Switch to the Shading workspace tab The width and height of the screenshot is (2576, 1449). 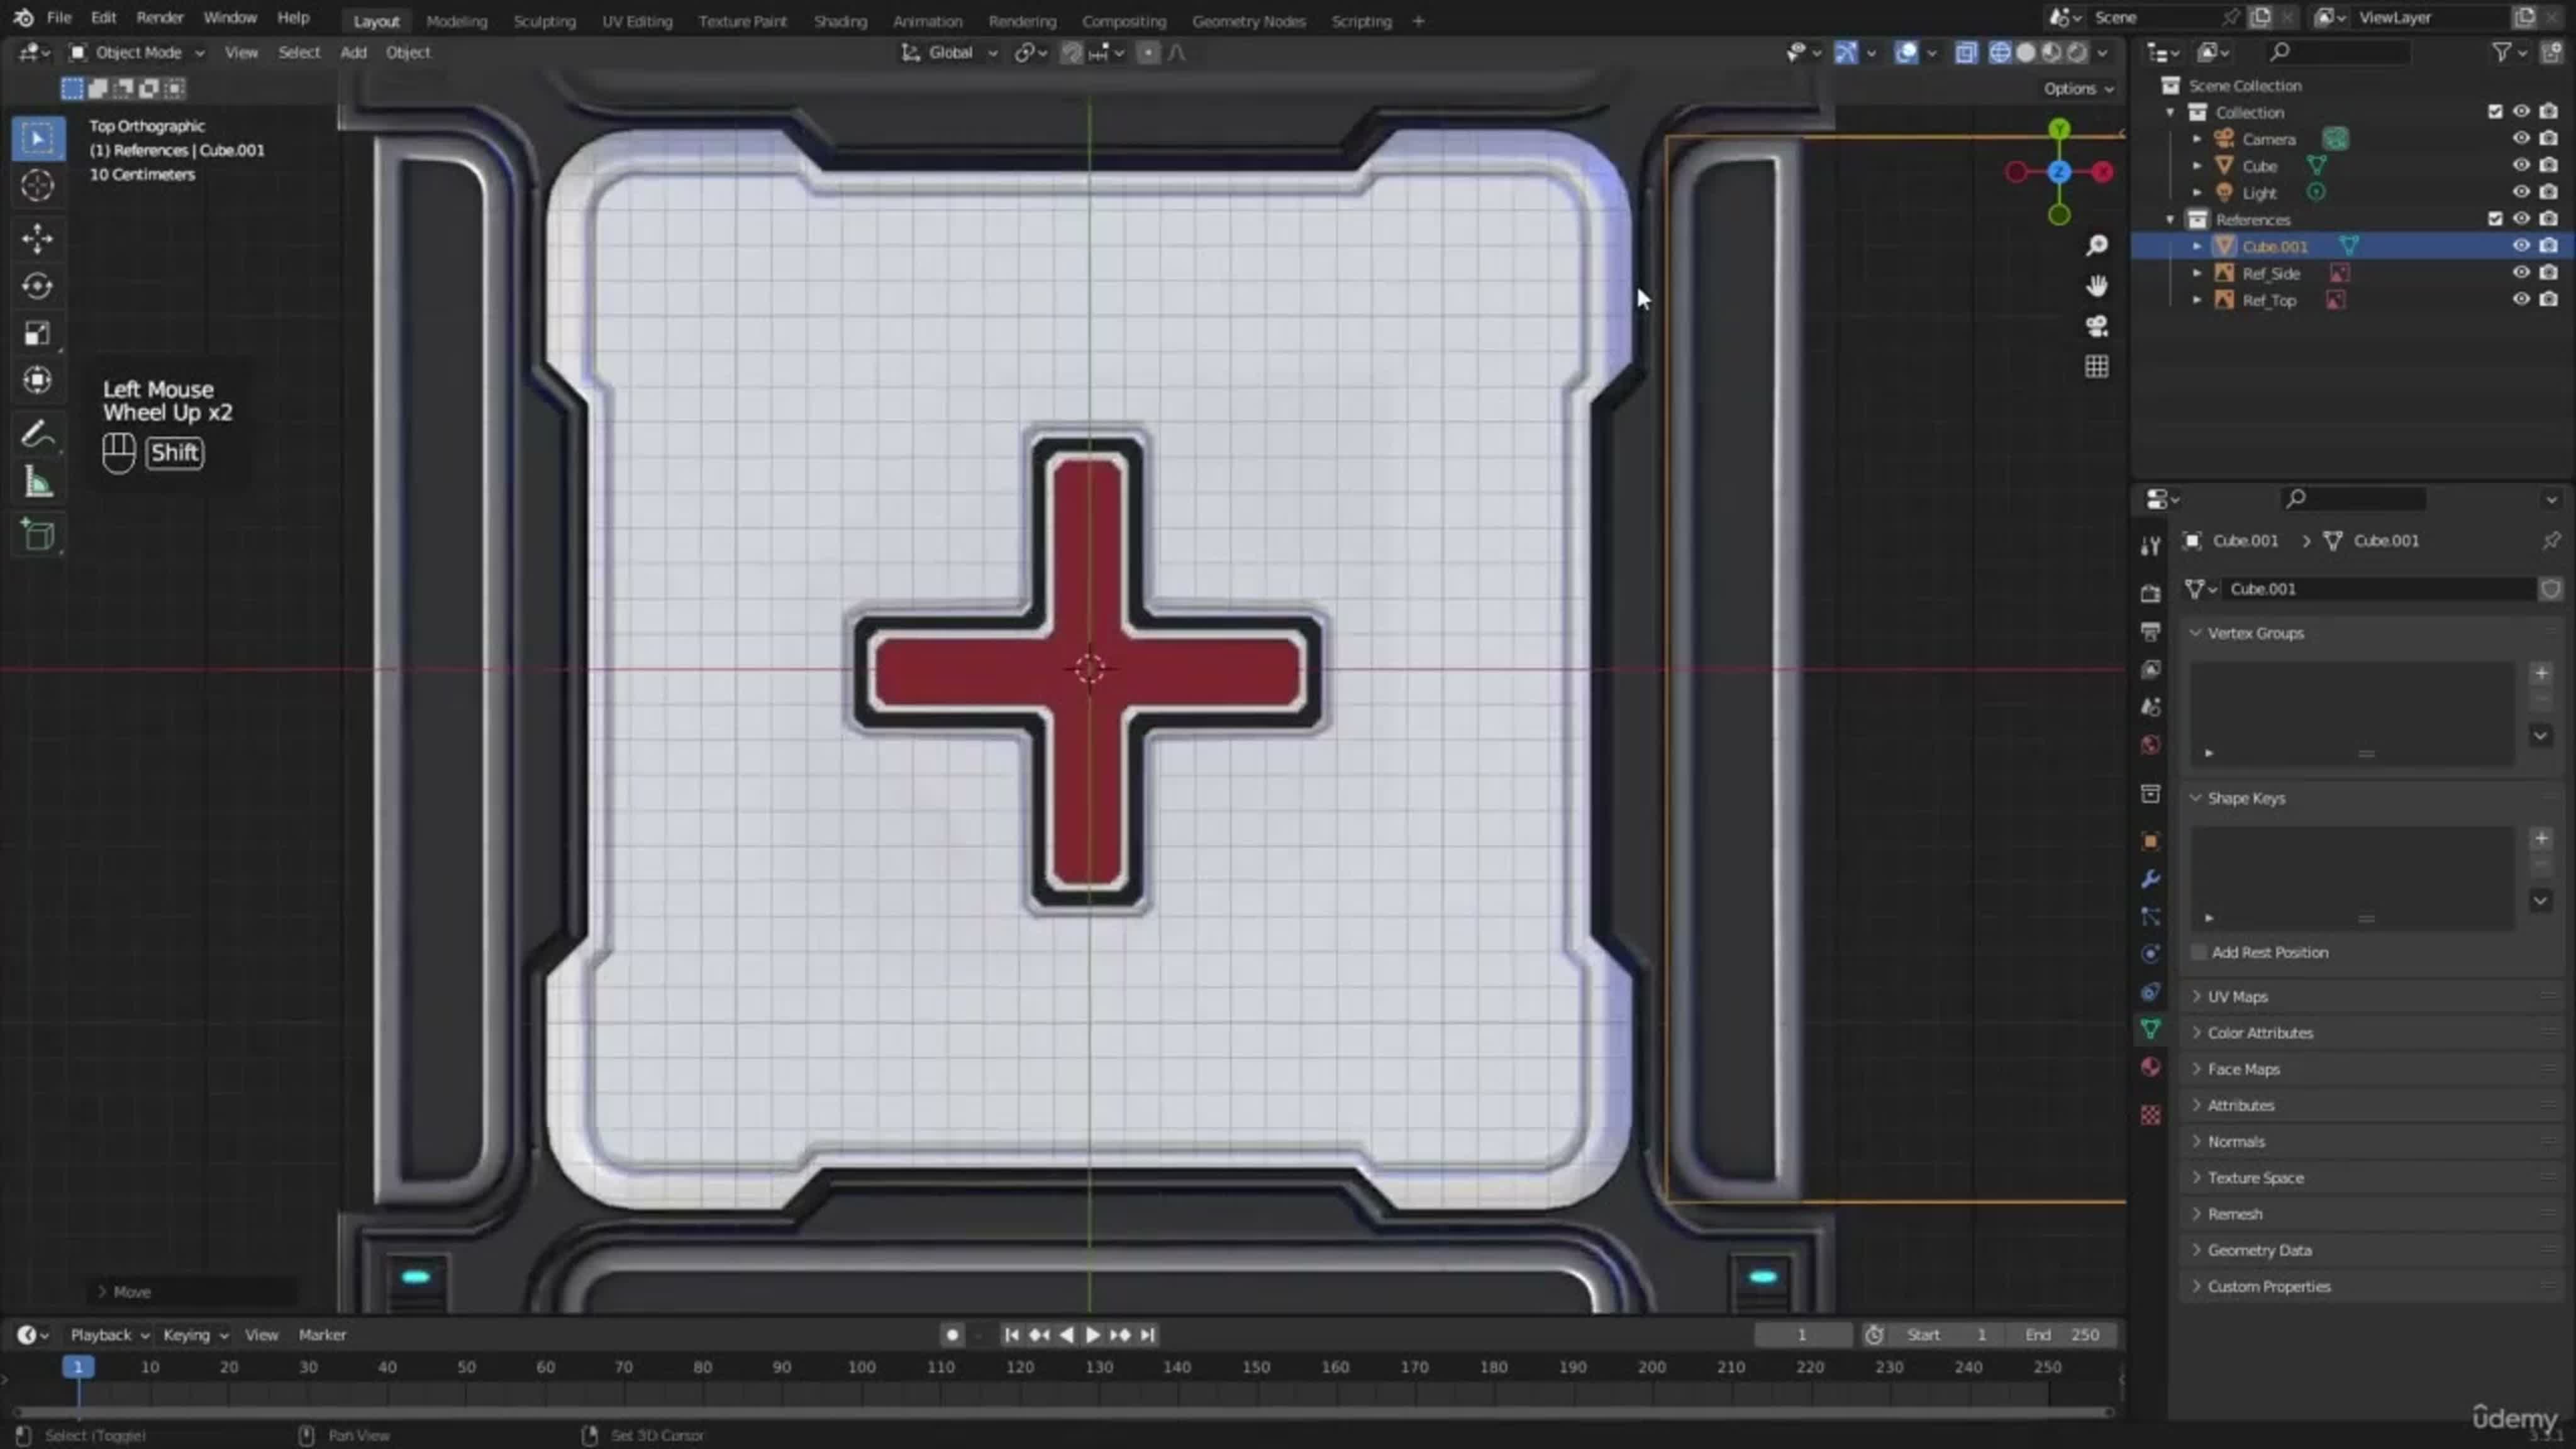tap(840, 20)
